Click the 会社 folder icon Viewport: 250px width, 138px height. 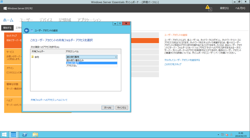[x=32, y=57]
